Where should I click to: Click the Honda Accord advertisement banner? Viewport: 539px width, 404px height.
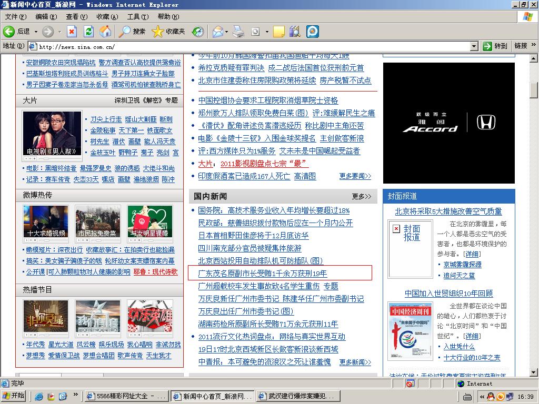pyautogui.click(x=448, y=123)
